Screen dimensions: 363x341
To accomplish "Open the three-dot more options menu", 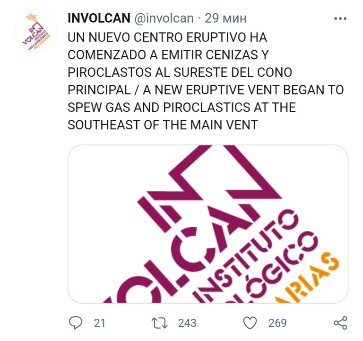I will point(340,18).
